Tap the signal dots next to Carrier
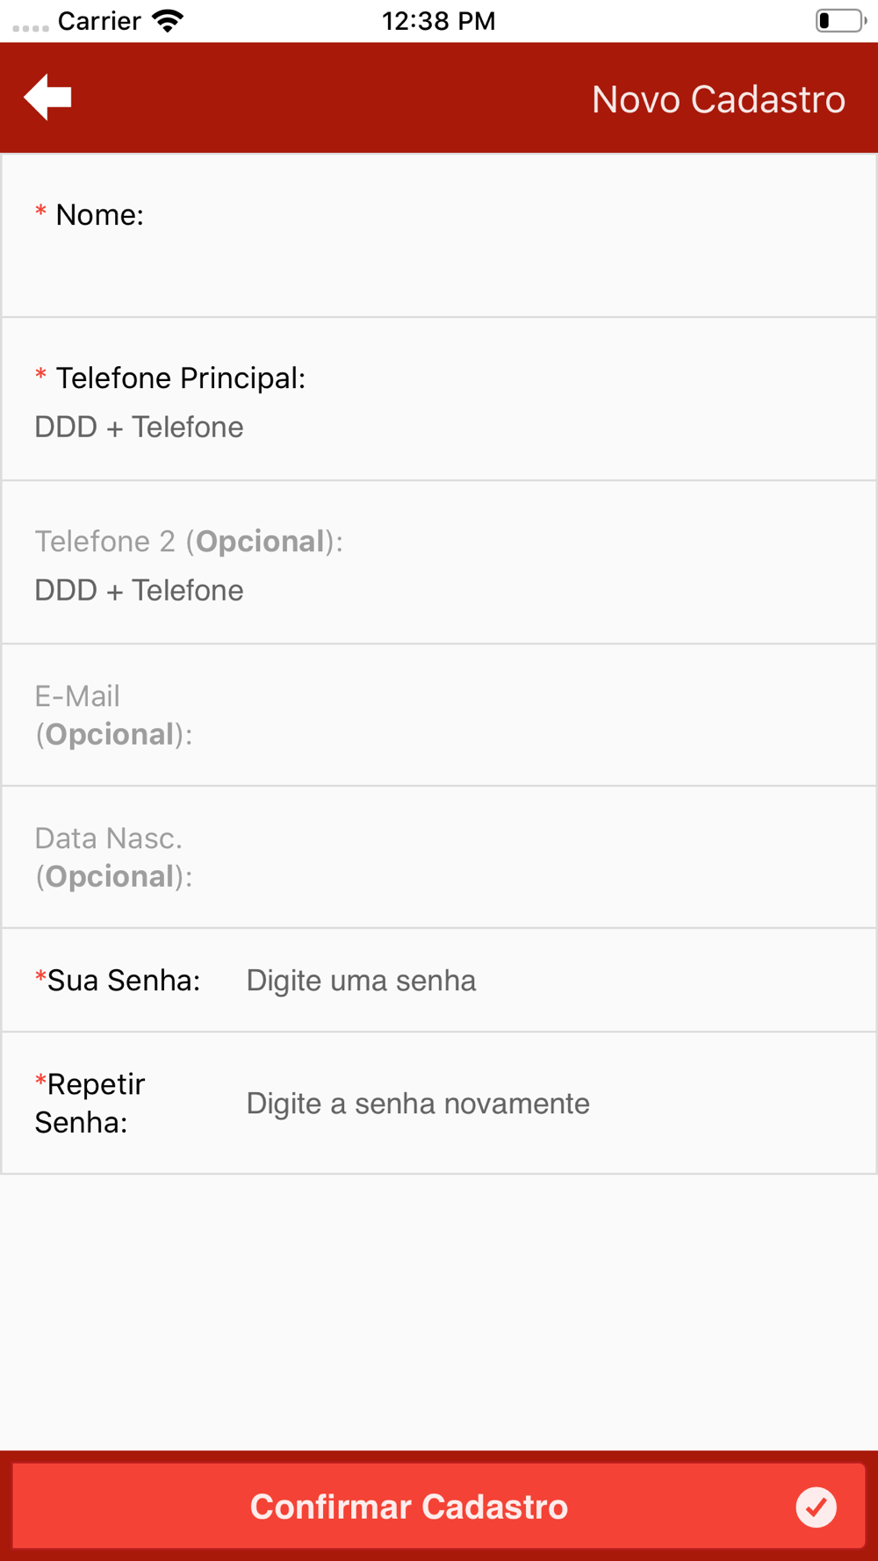Screen dimensions: 878x1561 pyautogui.click(x=31, y=28)
